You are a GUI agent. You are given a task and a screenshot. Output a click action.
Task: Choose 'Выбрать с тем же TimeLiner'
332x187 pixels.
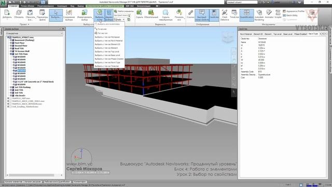pos(109,66)
